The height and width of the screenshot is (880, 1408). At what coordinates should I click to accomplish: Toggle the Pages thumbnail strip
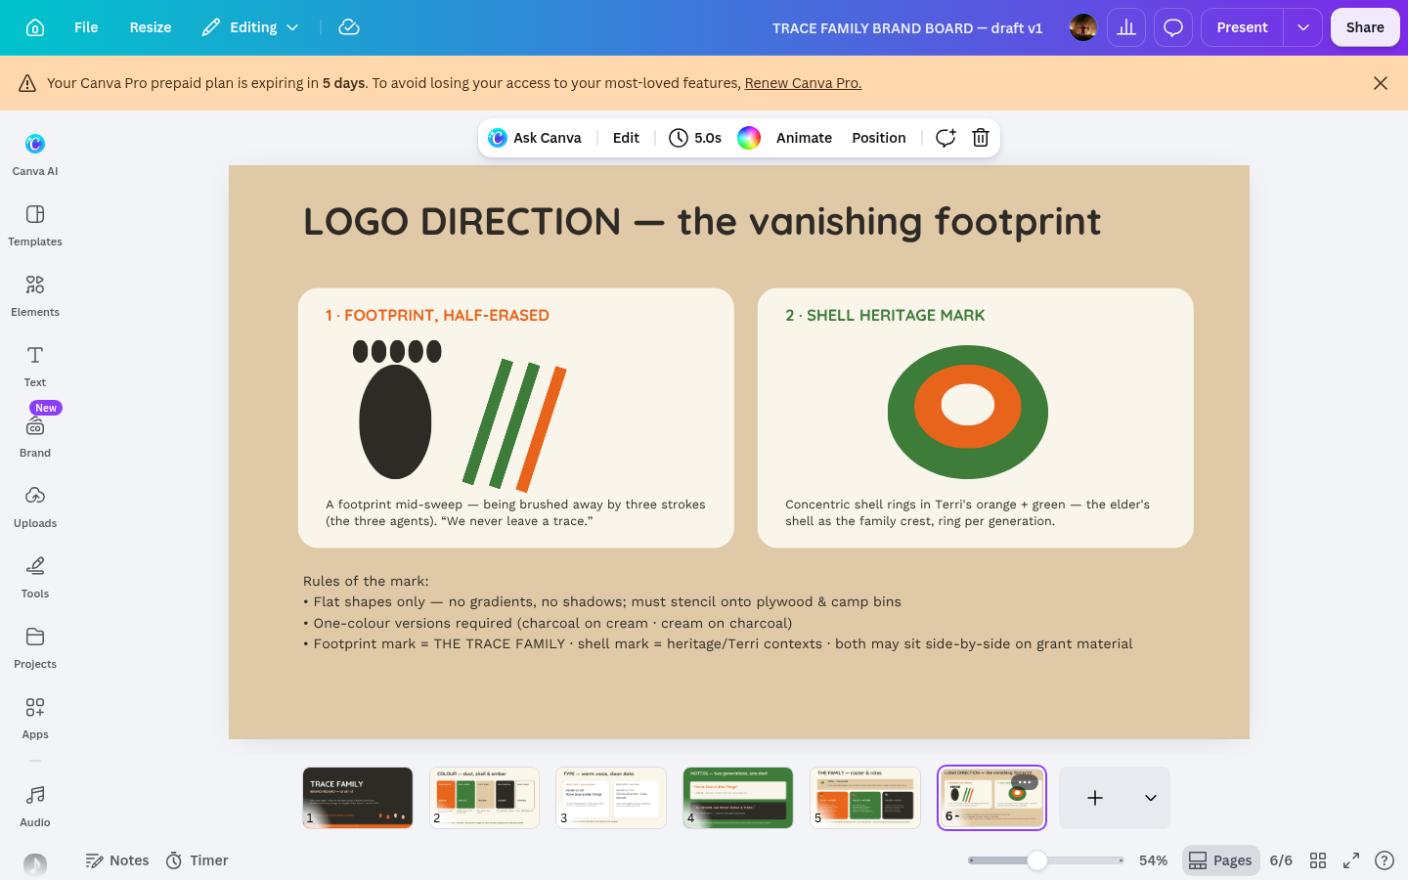pyautogui.click(x=1220, y=860)
